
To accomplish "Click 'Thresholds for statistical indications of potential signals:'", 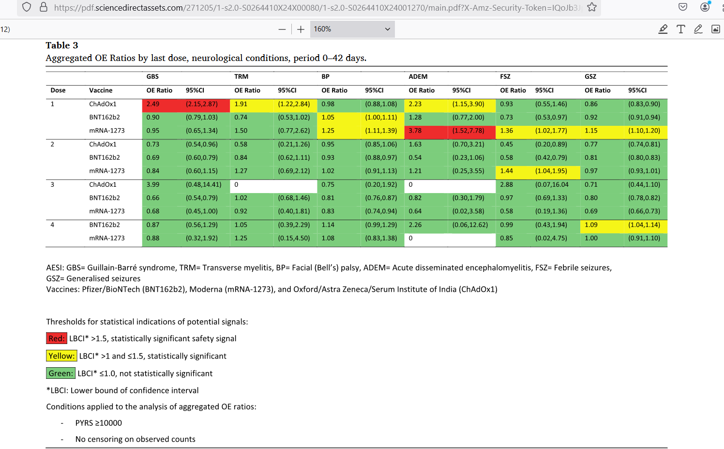I will point(147,322).
